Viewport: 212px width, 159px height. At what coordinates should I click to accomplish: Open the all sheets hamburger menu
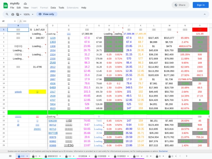click(10, 156)
